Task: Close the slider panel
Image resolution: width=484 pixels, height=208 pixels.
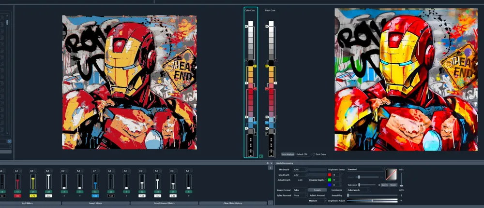Action: [272, 163]
